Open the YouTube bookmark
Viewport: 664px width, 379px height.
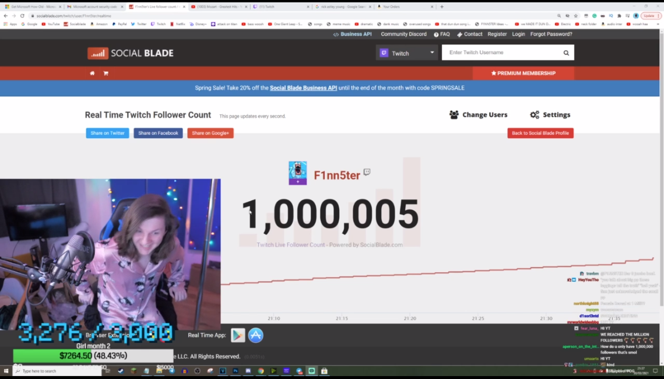pyautogui.click(x=51, y=24)
